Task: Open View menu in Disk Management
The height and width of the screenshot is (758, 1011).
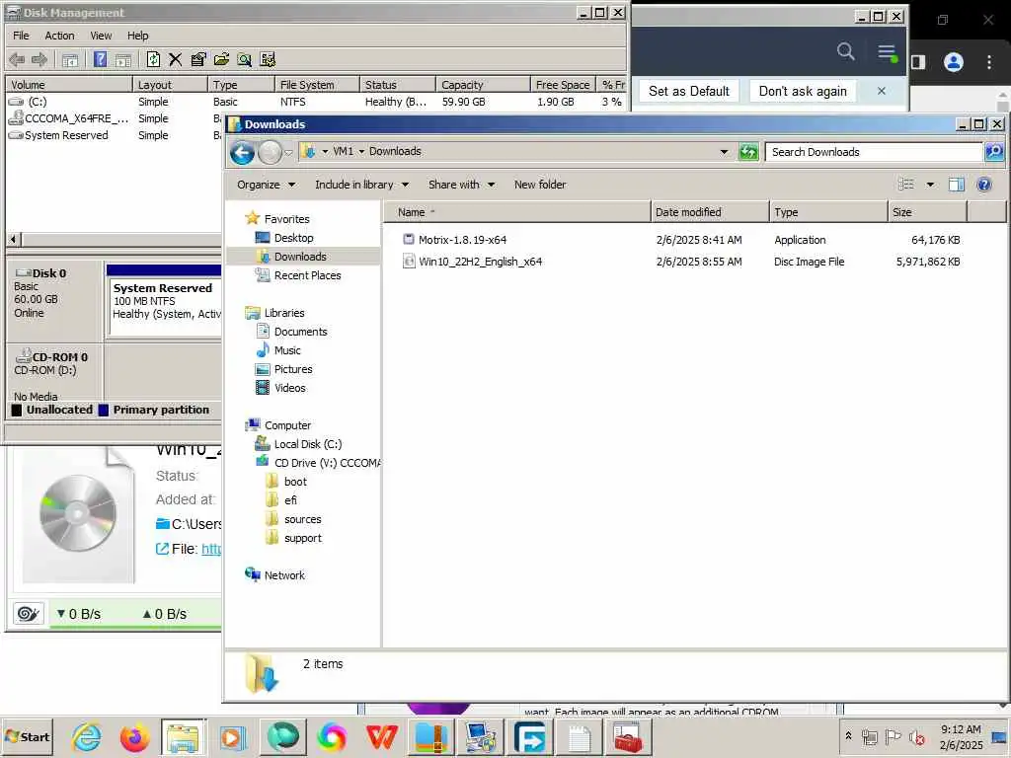Action: click(101, 36)
